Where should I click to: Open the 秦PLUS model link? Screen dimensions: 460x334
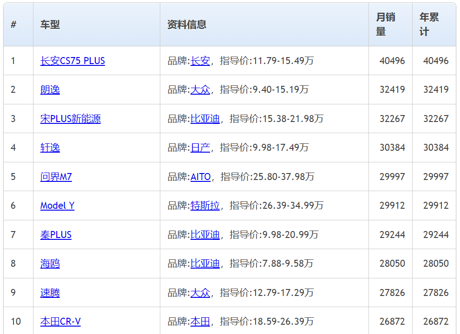pyautogui.click(x=56, y=235)
